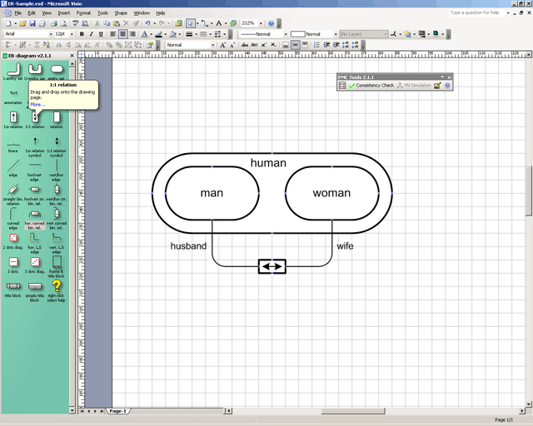Open the Insert menu
Viewport: 533px width, 426px height.
[x=64, y=13]
